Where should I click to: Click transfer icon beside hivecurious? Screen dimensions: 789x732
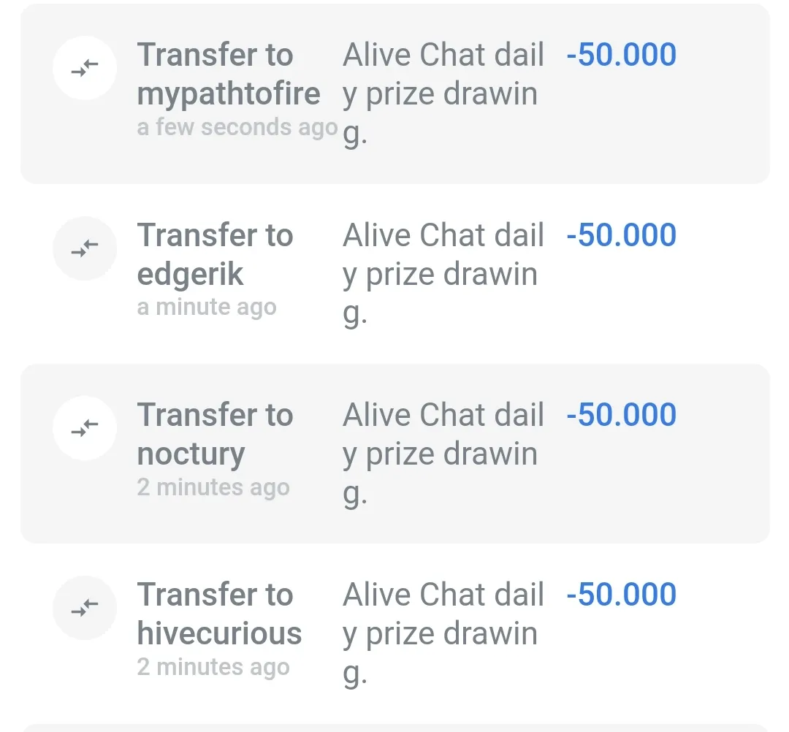coord(85,608)
